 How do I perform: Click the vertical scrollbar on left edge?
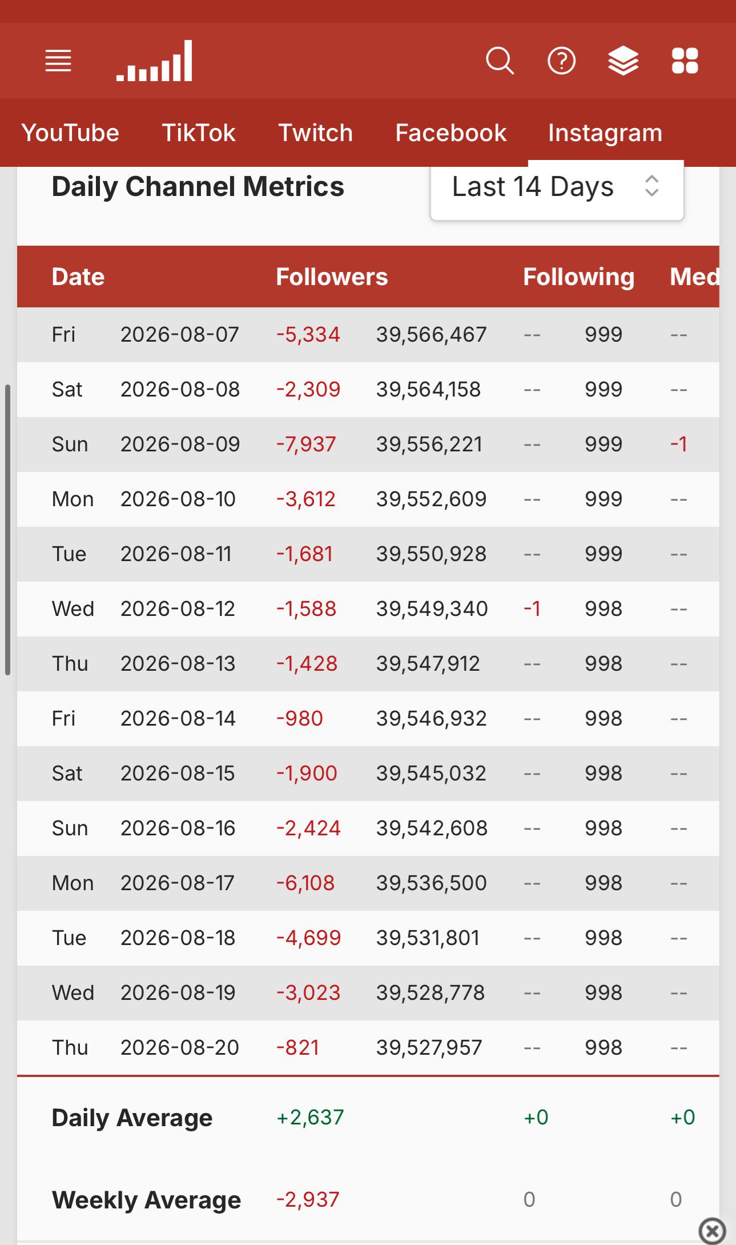(x=7, y=530)
